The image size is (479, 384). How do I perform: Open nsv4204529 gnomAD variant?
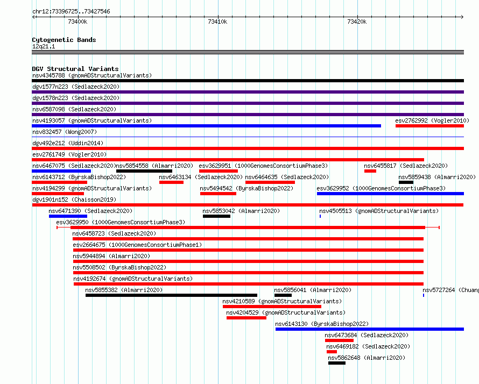[x=246, y=318]
